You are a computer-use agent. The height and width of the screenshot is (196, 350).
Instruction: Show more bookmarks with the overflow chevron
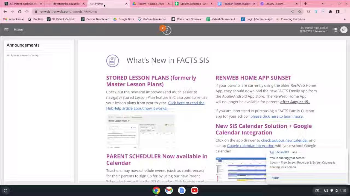coord(345,19)
